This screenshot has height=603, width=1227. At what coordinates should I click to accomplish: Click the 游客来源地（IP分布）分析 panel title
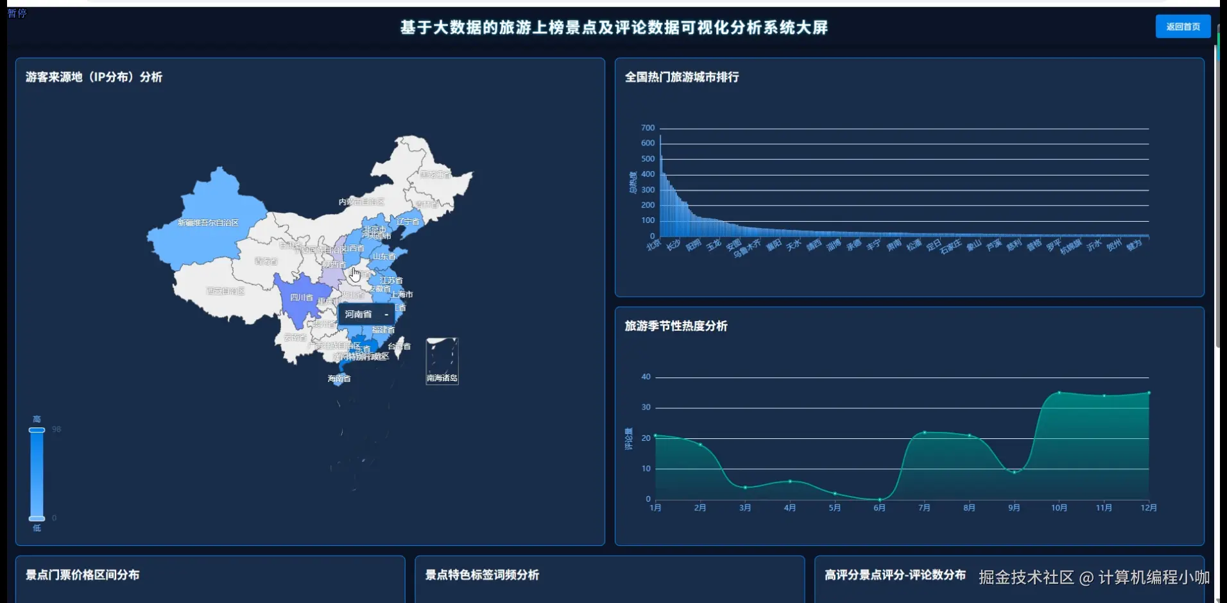point(94,77)
